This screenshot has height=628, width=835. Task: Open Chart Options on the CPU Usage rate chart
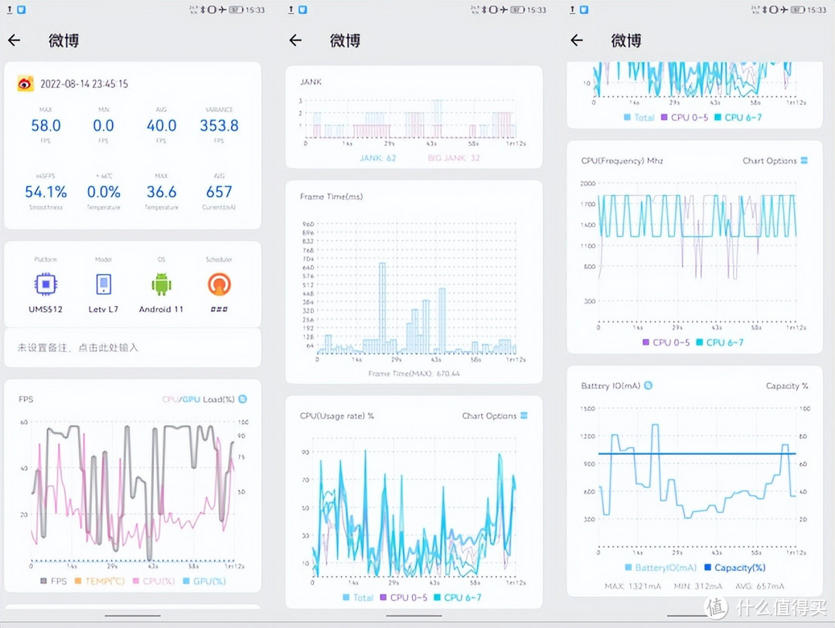pos(494,416)
